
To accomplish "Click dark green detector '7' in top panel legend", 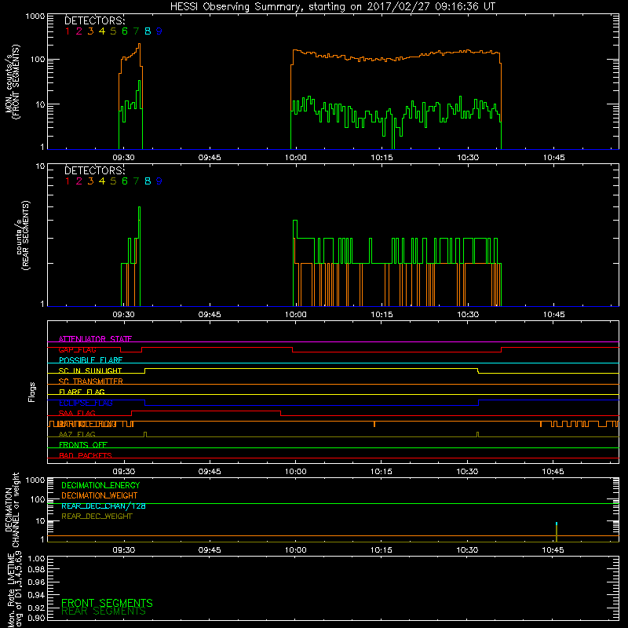I will point(136,31).
